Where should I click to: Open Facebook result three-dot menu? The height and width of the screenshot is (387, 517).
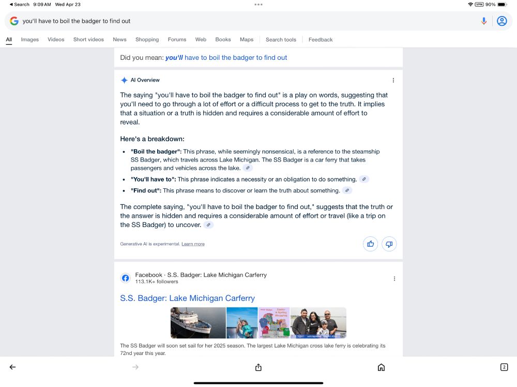[394, 279]
